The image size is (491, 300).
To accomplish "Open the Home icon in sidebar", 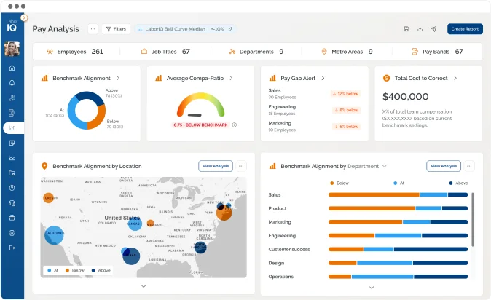I will (x=12, y=68).
